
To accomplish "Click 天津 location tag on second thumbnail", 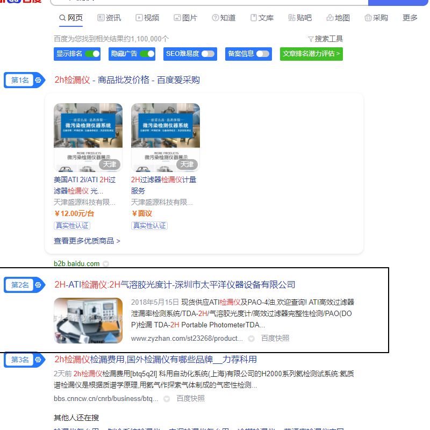I will 187,164.
